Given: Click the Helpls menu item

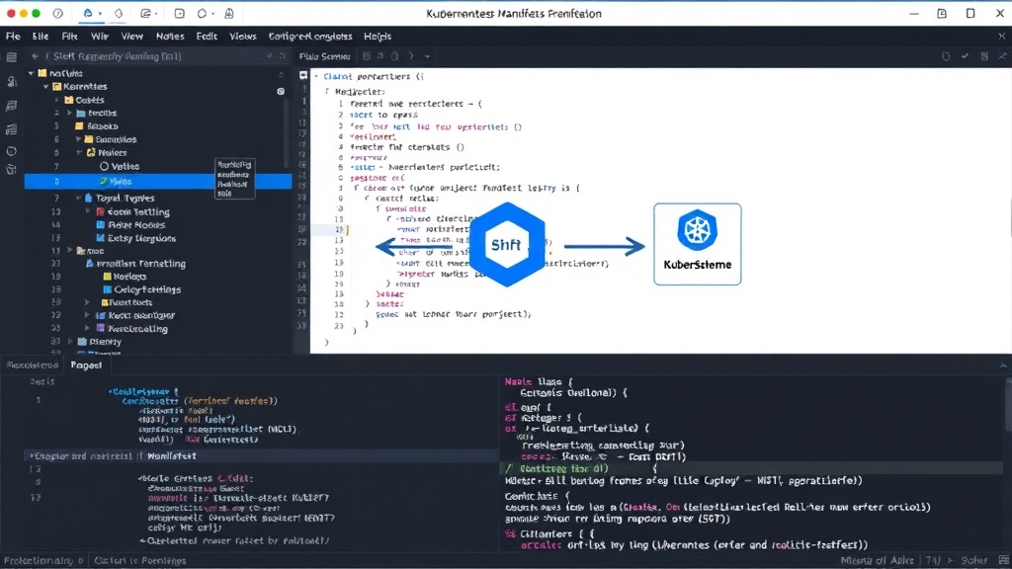Looking at the screenshot, I should (x=378, y=37).
